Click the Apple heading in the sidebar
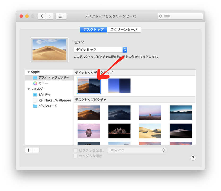The width and height of the screenshot is (221, 191). (35, 72)
